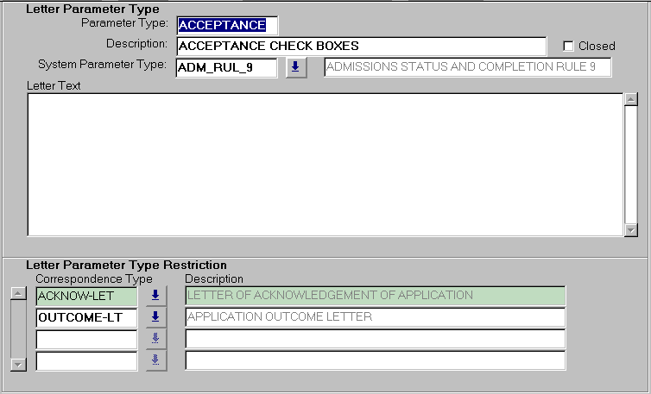This screenshot has height=394, width=651.
Task: Click the fourth empty Correspondence Type field
Action: (86, 360)
